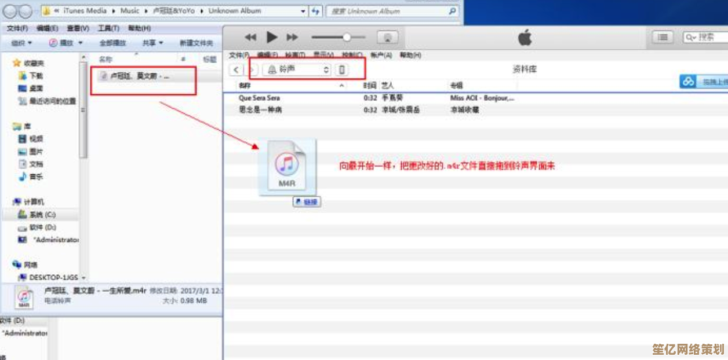Click the blue cloud upload icon
Image resolution: width=728 pixels, height=360 pixels.
click(689, 82)
